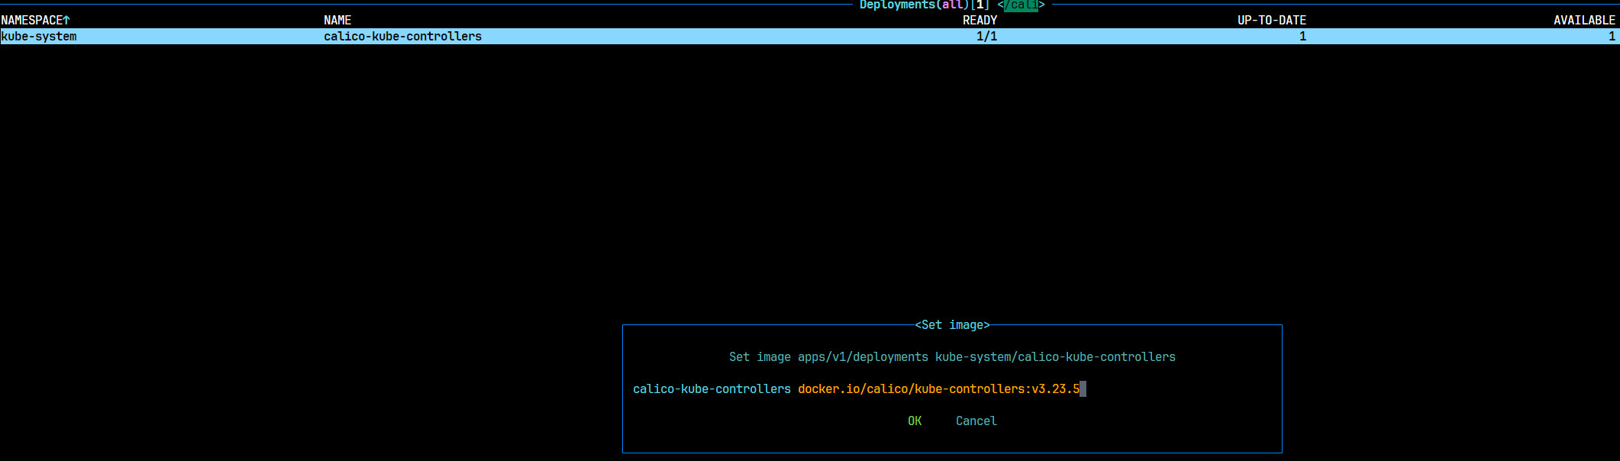The image size is (1620, 461).
Task: Click the /cali filter indicator
Action: [x=1021, y=5]
